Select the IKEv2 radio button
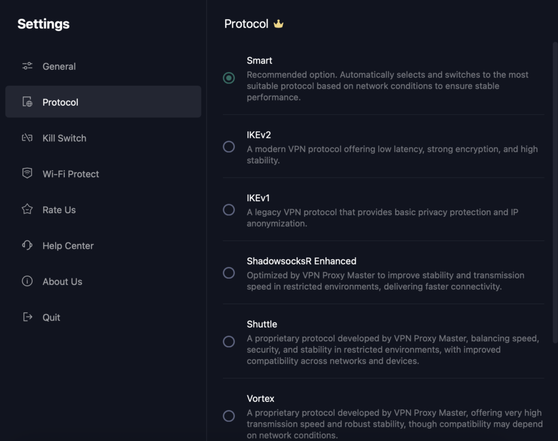Image resolution: width=558 pixels, height=441 pixels. [x=229, y=147]
